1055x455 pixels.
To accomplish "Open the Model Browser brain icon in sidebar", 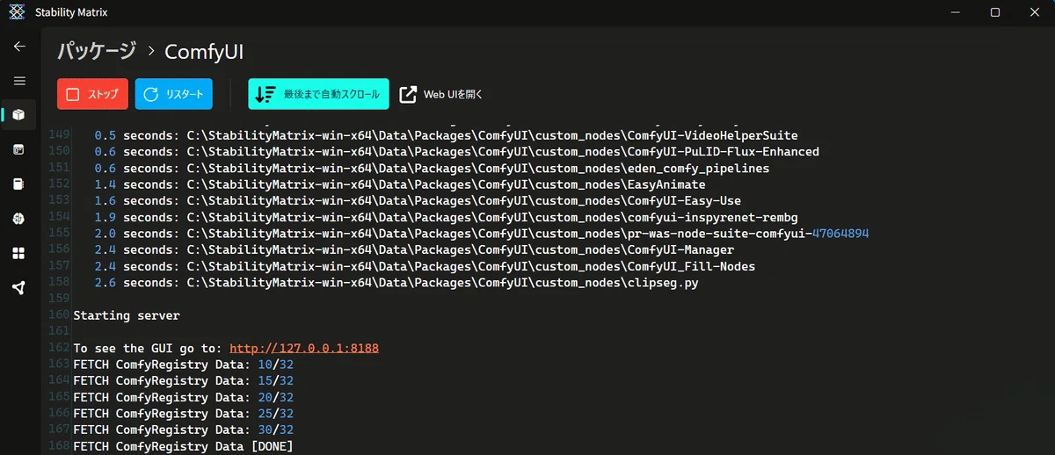I will (x=19, y=219).
